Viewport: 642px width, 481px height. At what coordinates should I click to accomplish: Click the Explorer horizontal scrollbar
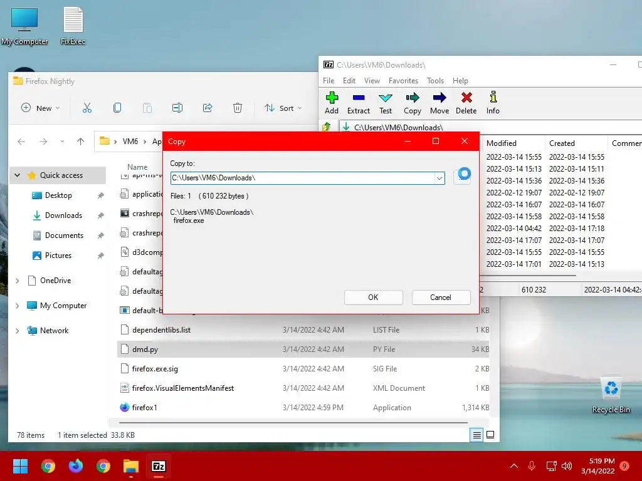click(293, 423)
